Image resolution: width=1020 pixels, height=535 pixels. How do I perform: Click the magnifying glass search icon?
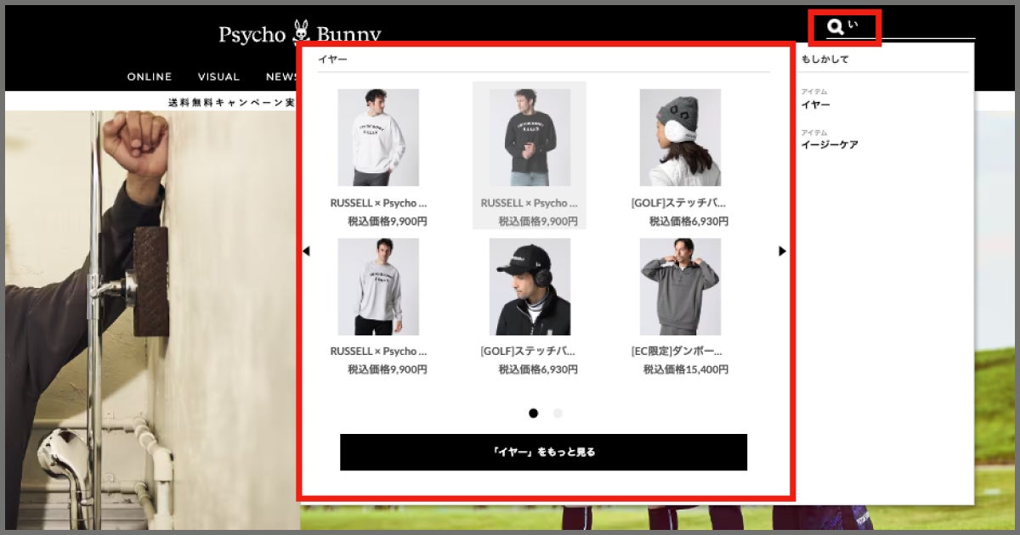coord(835,28)
